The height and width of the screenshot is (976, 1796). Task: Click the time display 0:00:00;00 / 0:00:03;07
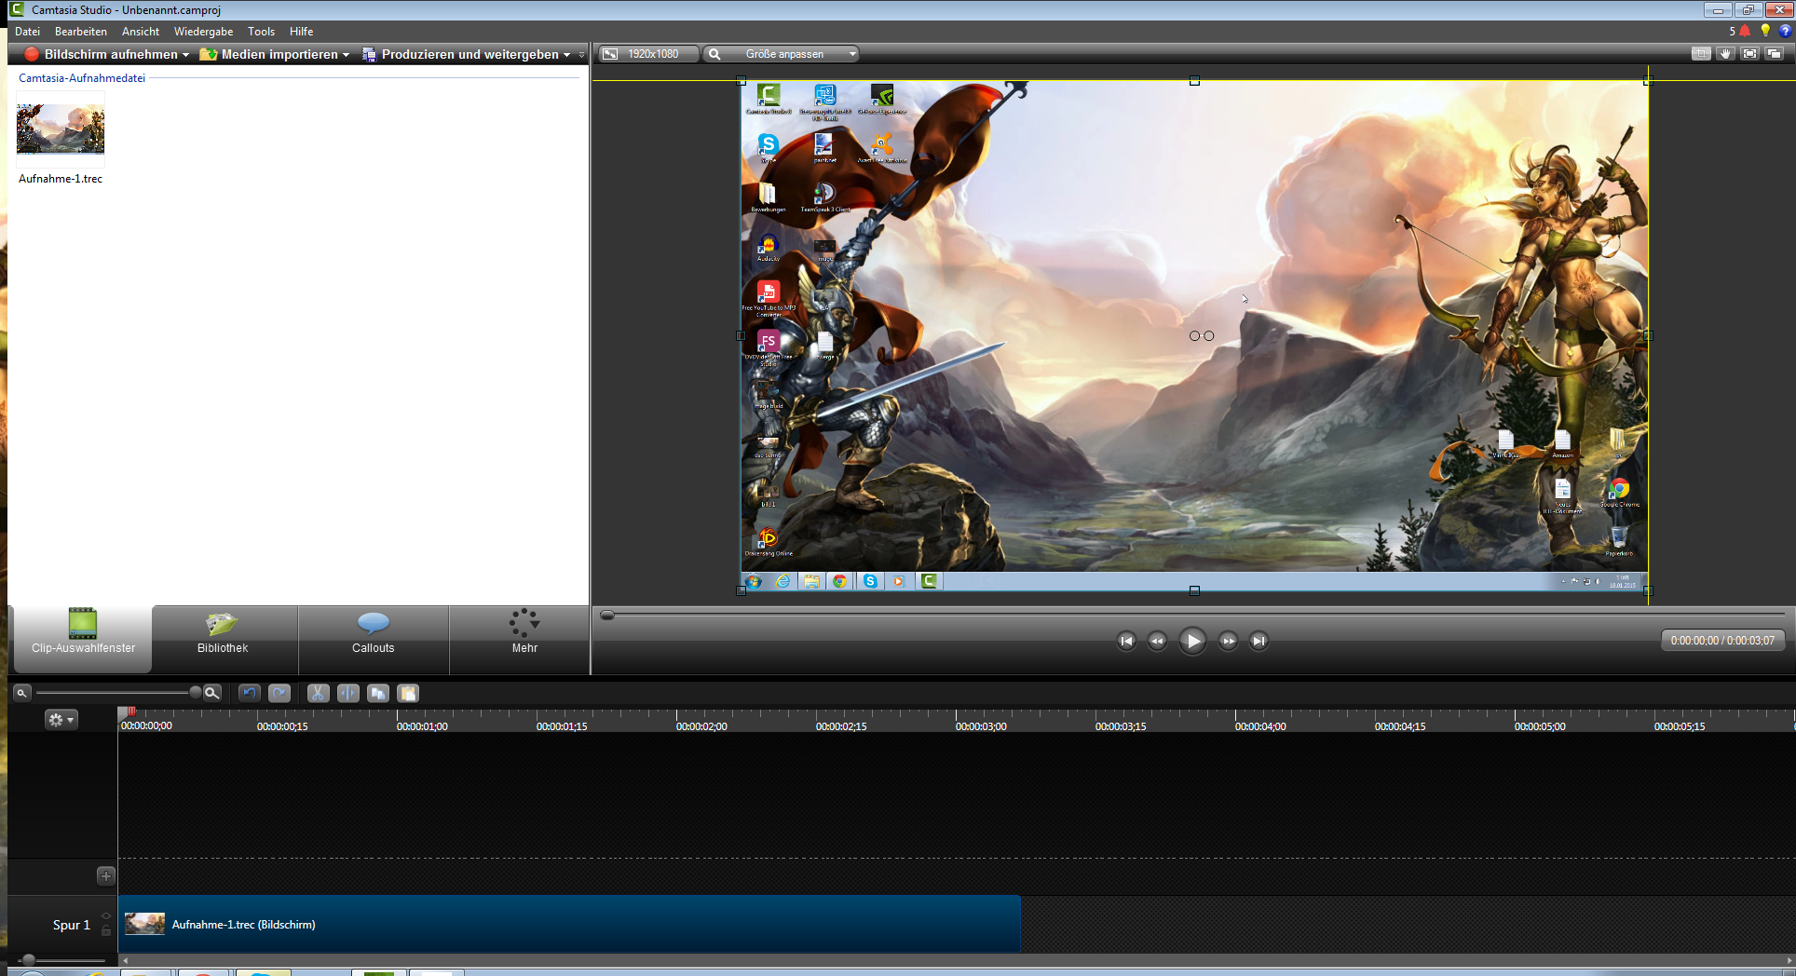tap(1722, 641)
